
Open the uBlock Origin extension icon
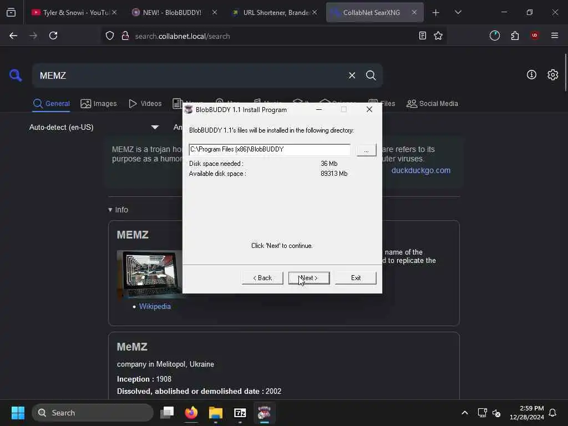[535, 36]
